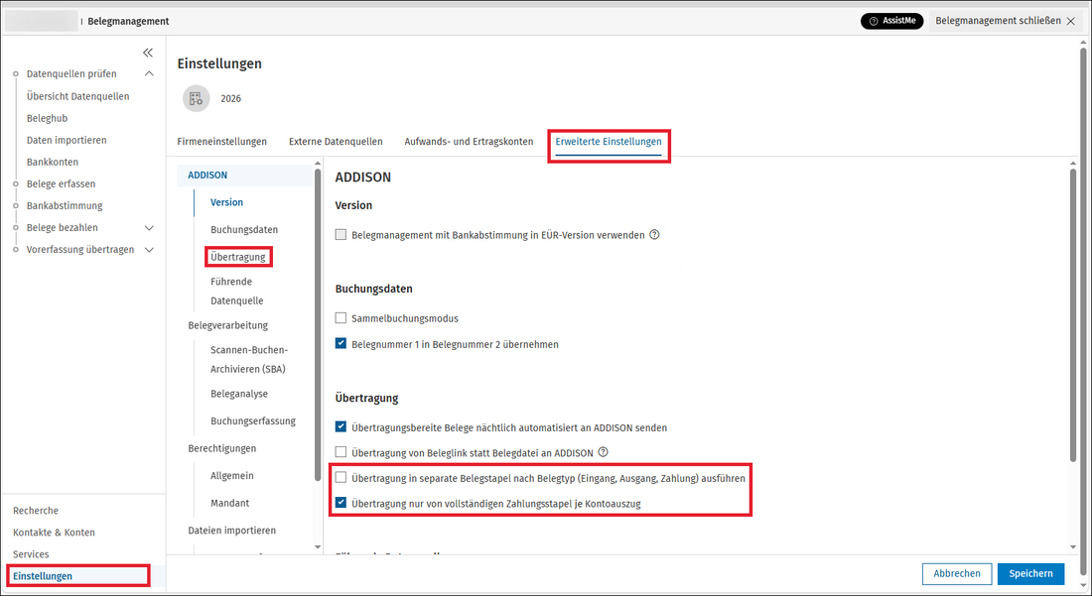
Task: Select Beleghub in the navigation
Action: click(x=47, y=118)
